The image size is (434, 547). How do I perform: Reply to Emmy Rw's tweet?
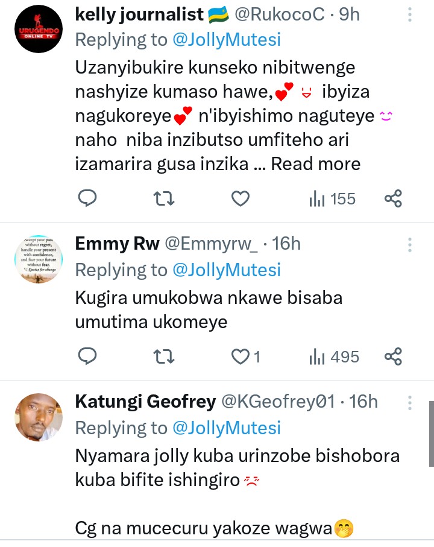click(x=88, y=356)
